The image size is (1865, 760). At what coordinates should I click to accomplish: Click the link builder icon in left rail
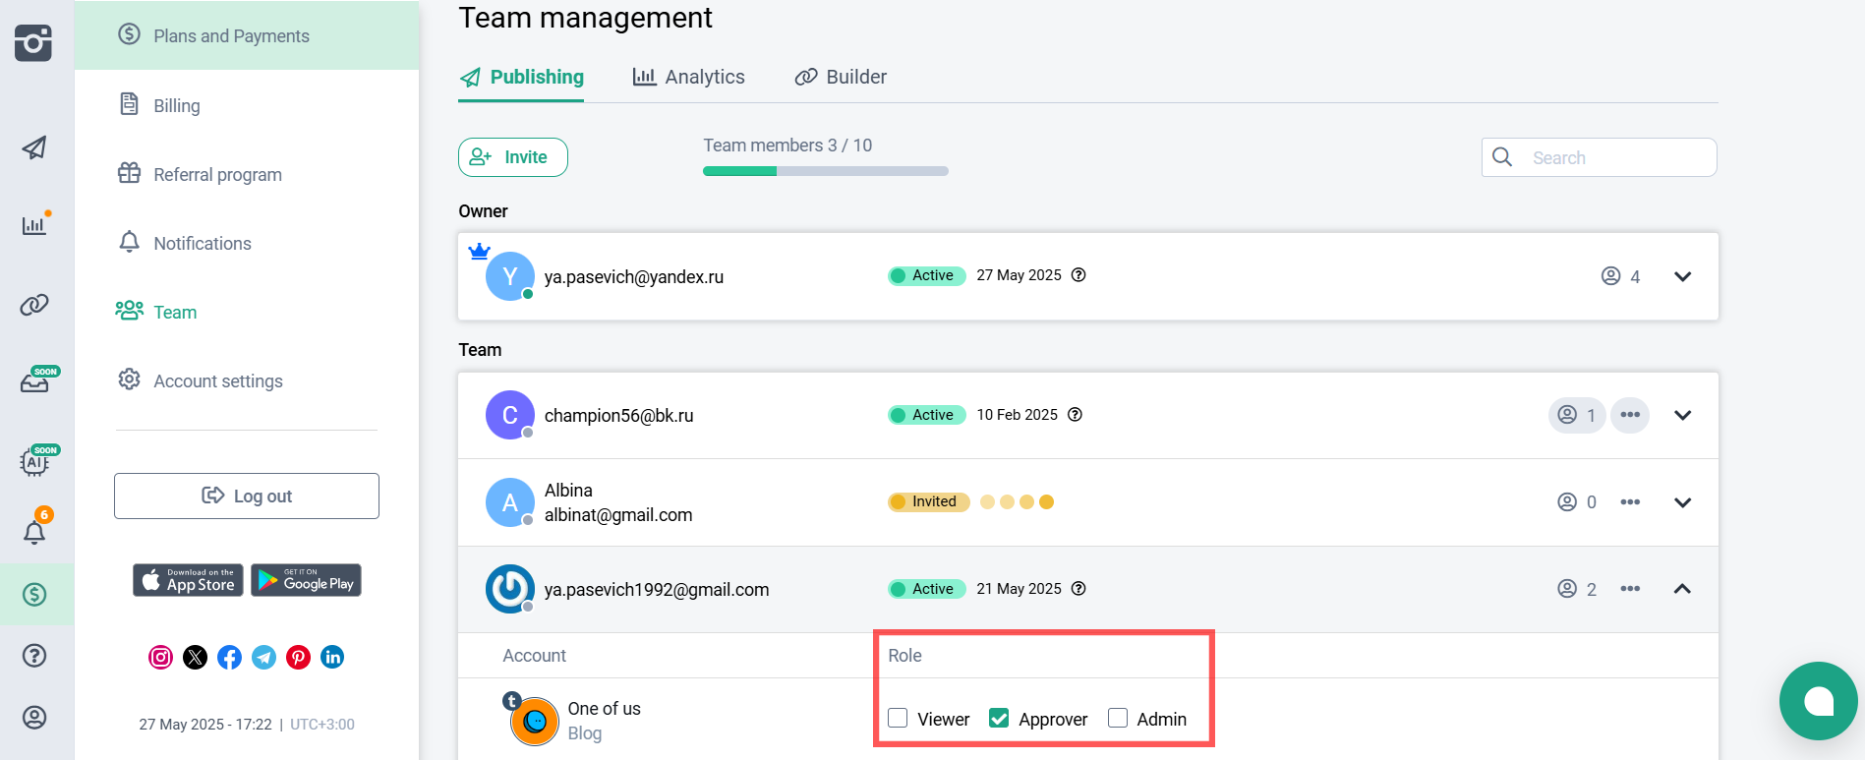pos(34,305)
